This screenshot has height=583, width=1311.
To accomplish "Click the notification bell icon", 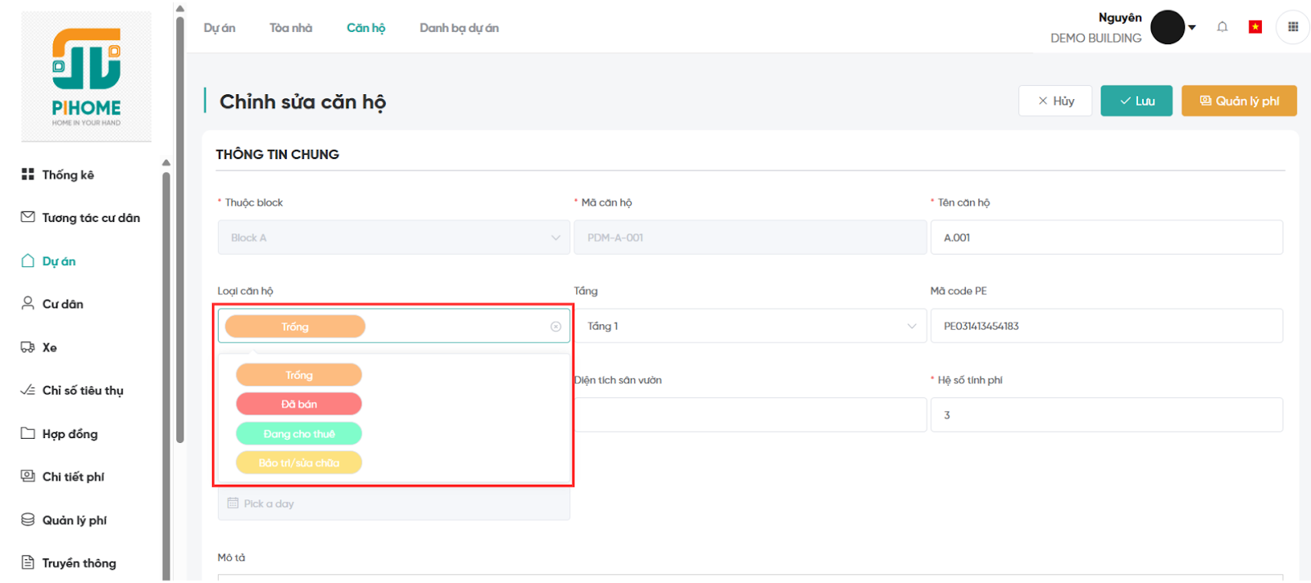I will (1222, 27).
